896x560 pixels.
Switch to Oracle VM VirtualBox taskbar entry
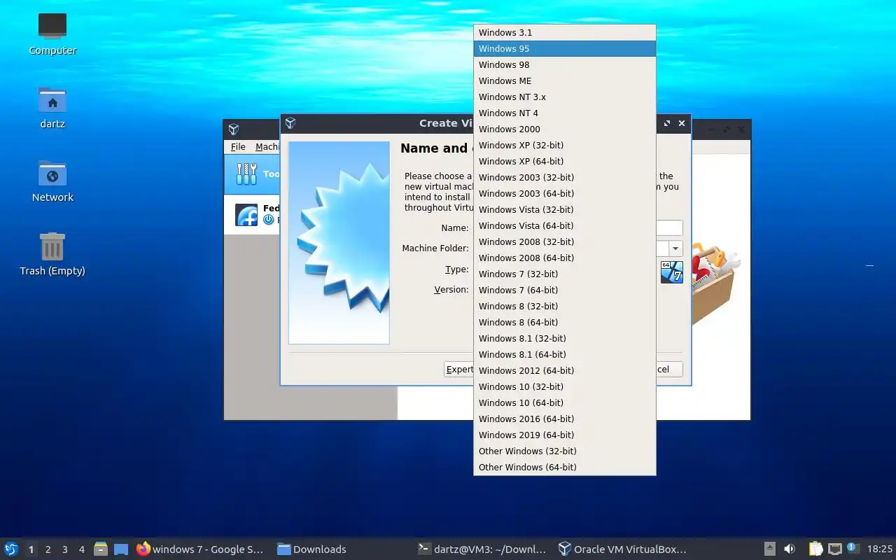click(x=623, y=549)
